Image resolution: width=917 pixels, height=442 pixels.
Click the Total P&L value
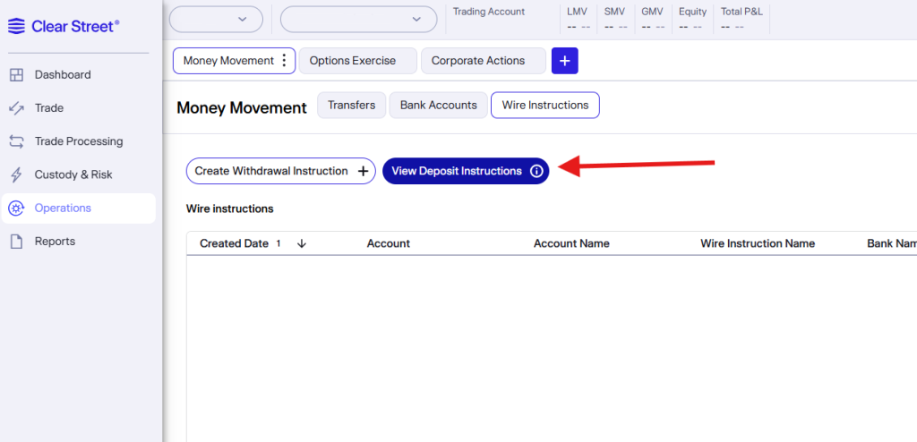click(733, 27)
